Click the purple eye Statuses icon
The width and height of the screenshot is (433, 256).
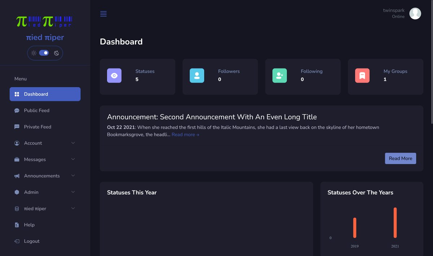[114, 76]
